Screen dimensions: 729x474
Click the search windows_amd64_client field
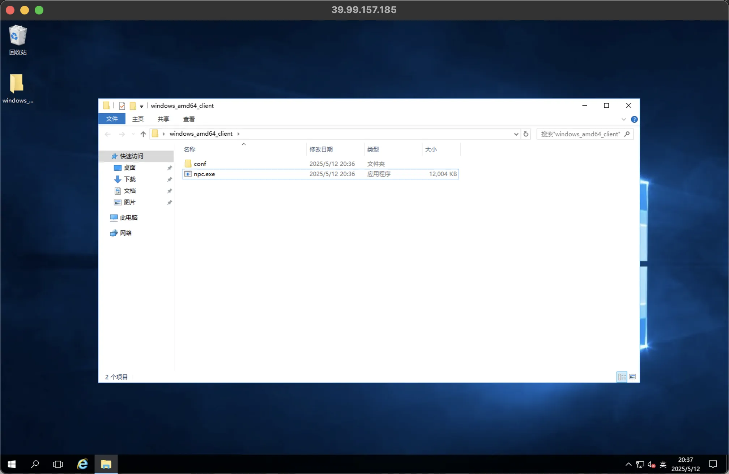tap(580, 134)
